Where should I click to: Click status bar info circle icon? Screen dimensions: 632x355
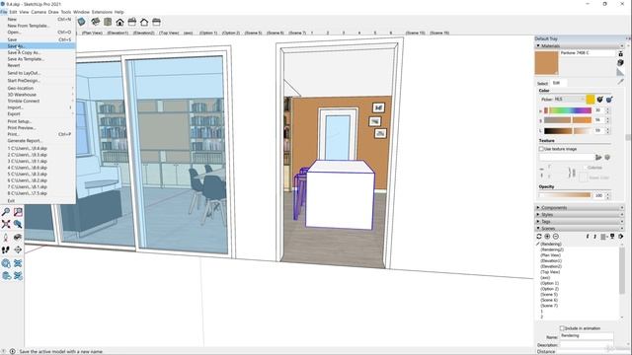tap(13, 351)
